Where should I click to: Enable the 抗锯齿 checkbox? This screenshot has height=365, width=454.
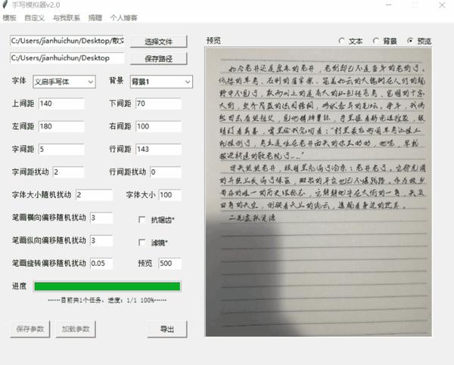pyautogui.click(x=142, y=220)
